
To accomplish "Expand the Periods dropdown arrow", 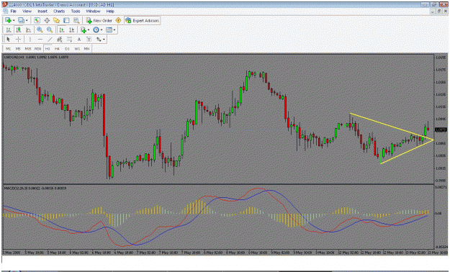I will pos(102,30).
